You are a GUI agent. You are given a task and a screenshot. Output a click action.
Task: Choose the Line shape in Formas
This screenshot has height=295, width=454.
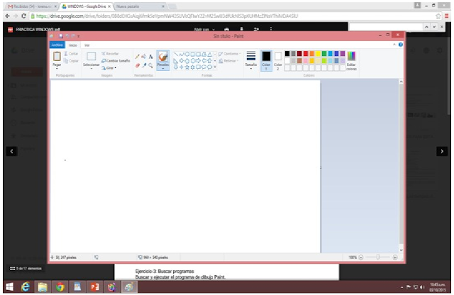(176, 54)
